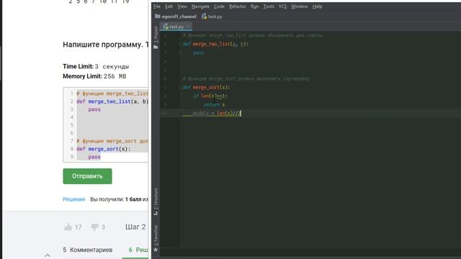Open the Help menu

pyautogui.click(x=317, y=6)
